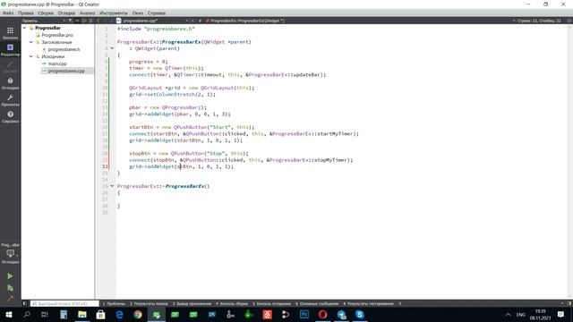Open the Design mode pencil icon
This screenshot has width=573, height=322.
click(x=10, y=66)
